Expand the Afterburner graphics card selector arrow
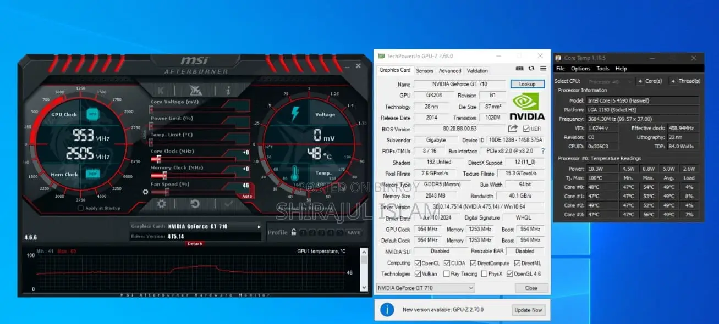Image resolution: width=719 pixels, height=324 pixels. 259,226
